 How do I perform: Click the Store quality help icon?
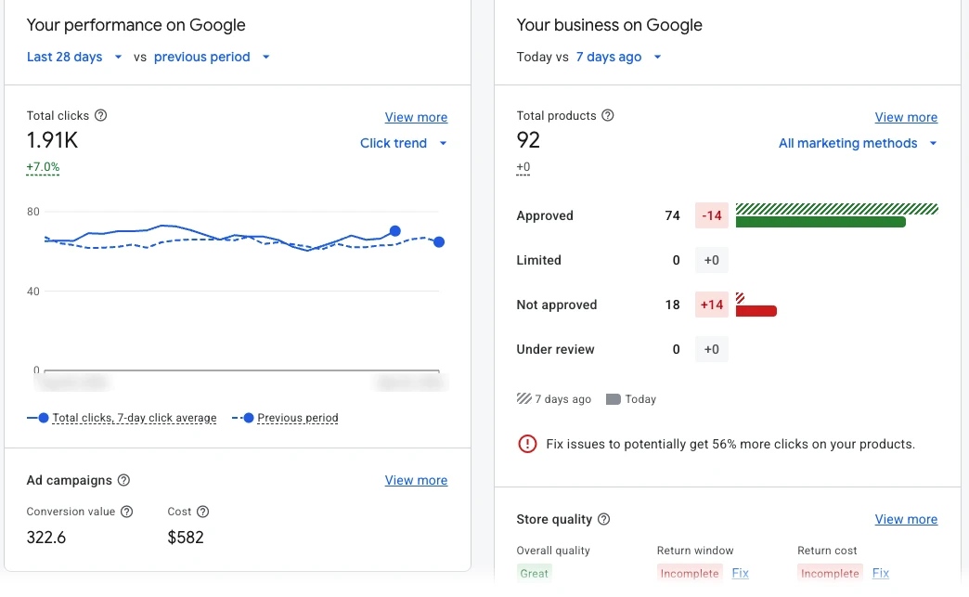pyautogui.click(x=604, y=519)
